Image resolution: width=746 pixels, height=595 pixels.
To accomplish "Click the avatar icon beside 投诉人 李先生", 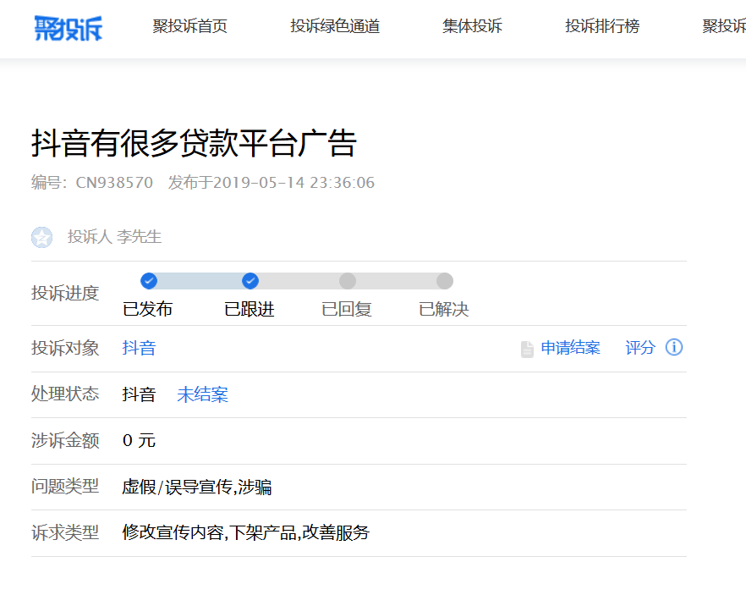I will pos(43,237).
